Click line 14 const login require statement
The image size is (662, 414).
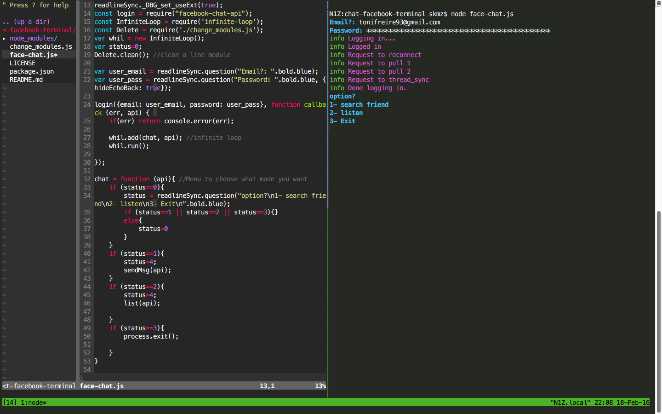click(x=173, y=13)
